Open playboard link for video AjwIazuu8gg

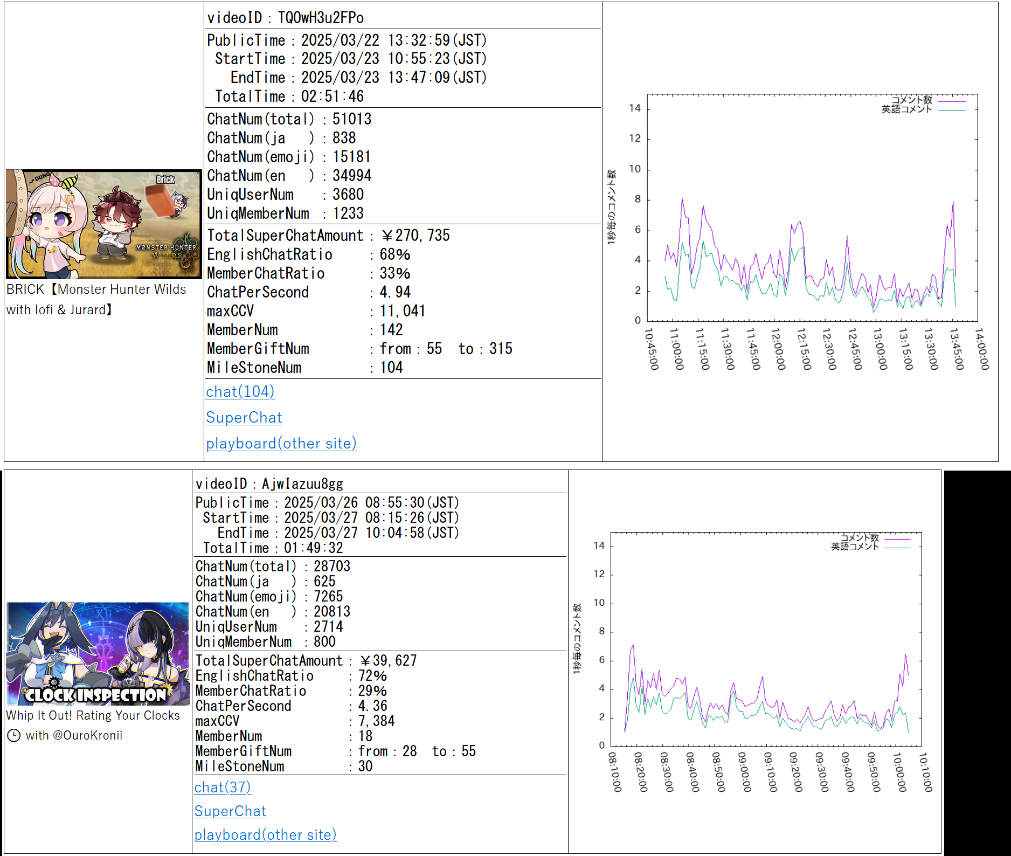click(x=265, y=834)
